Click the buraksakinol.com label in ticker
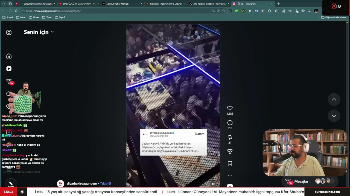This screenshot has width=350, height=196. click(327, 192)
